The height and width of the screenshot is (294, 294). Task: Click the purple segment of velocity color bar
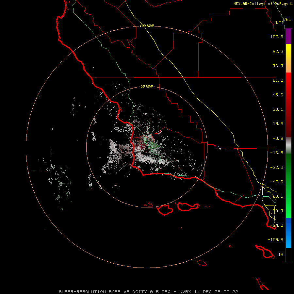[288, 36]
